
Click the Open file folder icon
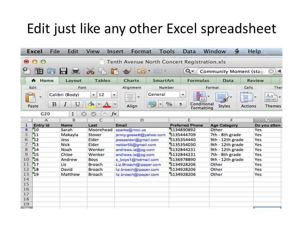(x=51, y=71)
